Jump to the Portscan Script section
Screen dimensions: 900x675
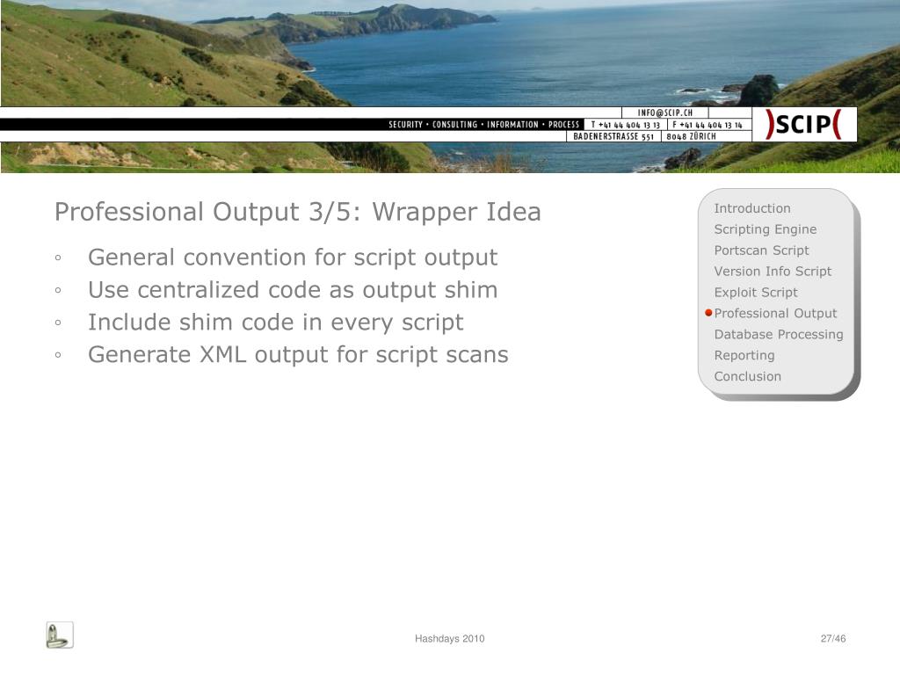[x=761, y=250]
